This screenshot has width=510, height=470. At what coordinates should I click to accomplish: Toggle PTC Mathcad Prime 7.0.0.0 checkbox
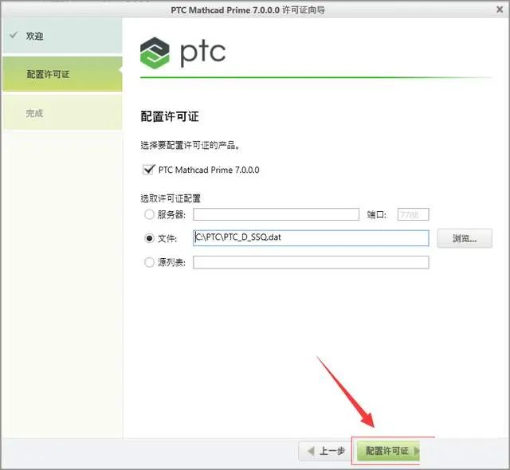(149, 170)
